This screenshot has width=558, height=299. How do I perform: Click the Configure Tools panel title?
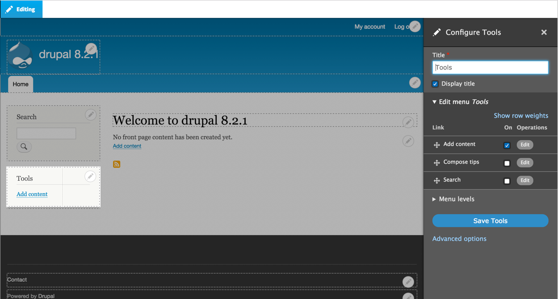473,32
